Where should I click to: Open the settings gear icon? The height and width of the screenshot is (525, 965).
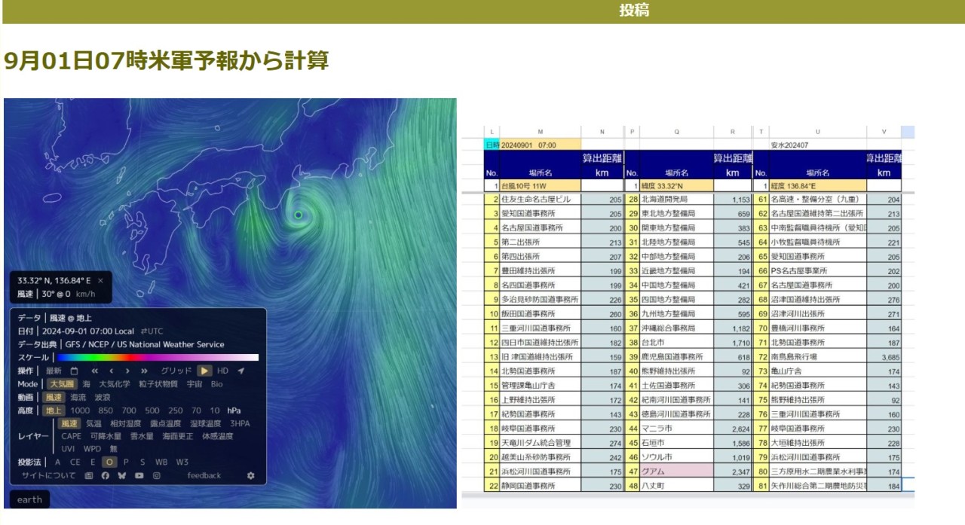click(250, 475)
